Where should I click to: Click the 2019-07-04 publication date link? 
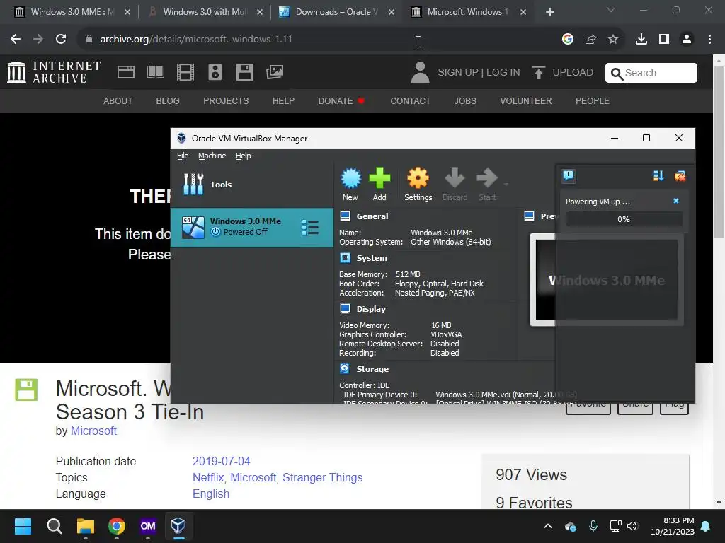tap(221, 461)
